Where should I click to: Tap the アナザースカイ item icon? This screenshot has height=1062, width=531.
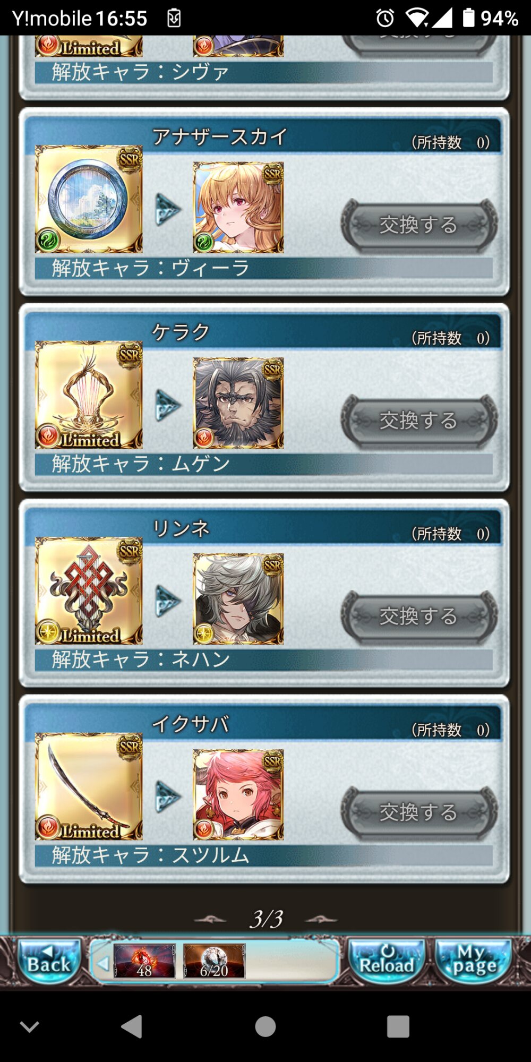pyautogui.click(x=89, y=199)
